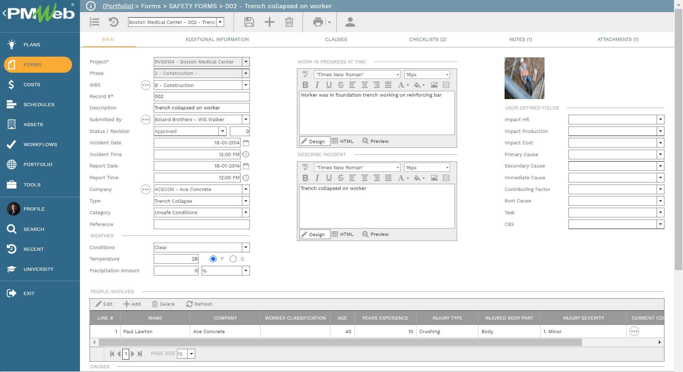This screenshot has height=372, width=683.
Task: Open Schedules in the sidebar
Action: coord(39,105)
